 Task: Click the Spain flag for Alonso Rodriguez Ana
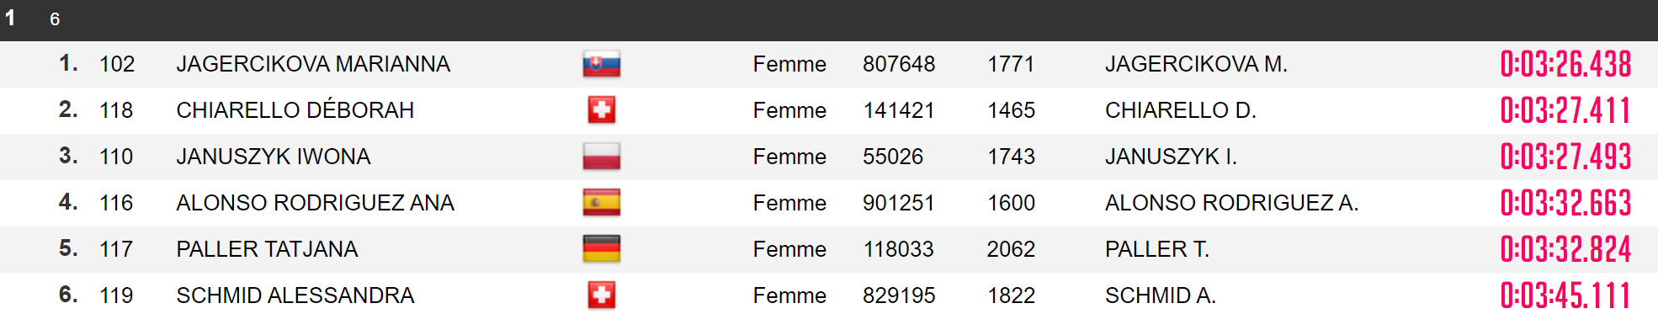601,203
